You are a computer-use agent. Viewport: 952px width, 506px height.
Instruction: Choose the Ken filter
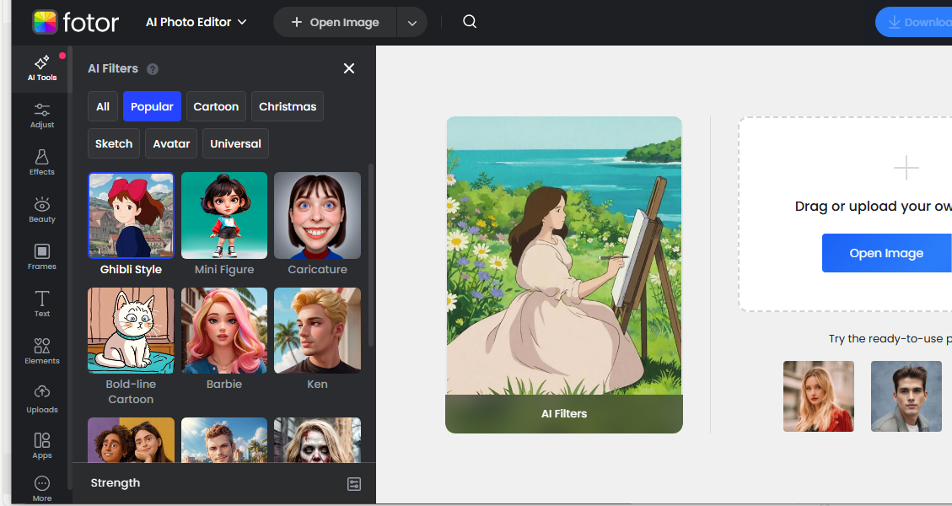(318, 331)
